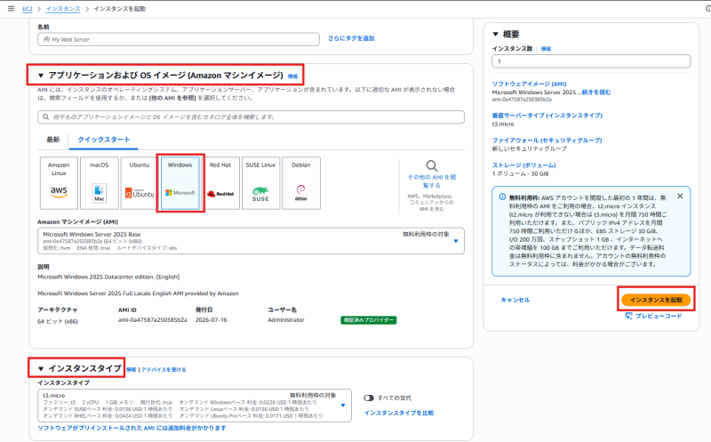Click read more link in AMI summary
711x442 pixels.
point(596,92)
